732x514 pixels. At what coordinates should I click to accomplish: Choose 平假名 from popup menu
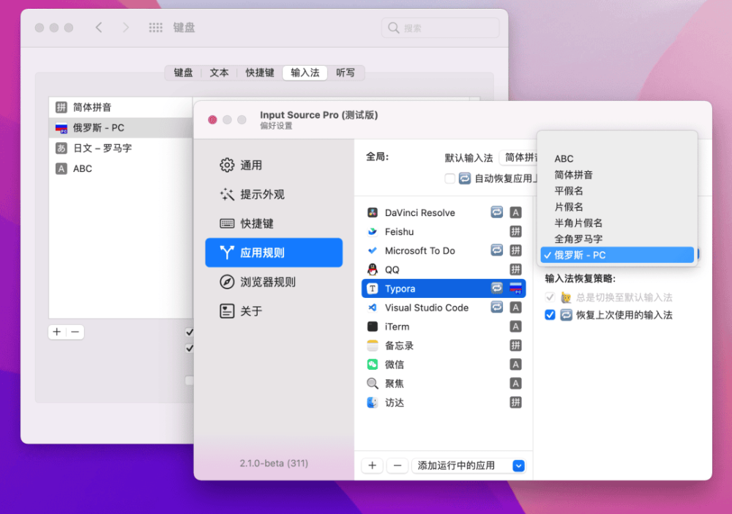(x=617, y=191)
